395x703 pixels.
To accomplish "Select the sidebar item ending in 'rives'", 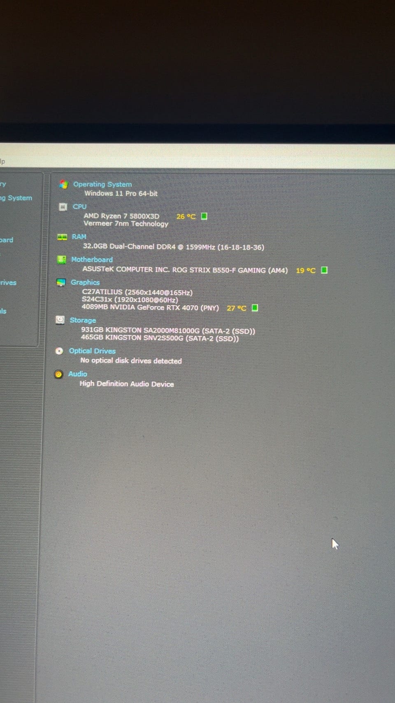I will click(8, 283).
